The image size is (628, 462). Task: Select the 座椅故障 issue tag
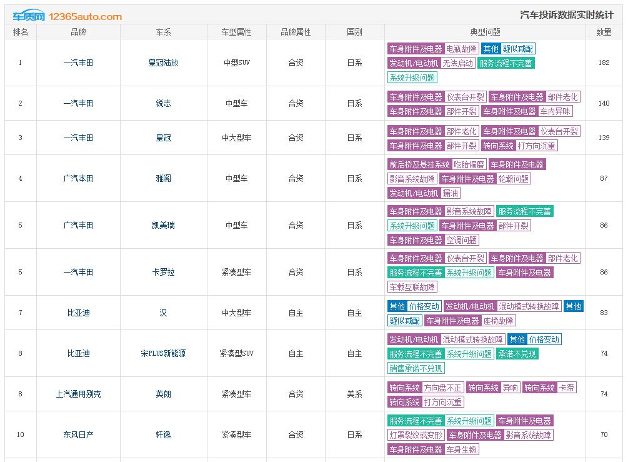[x=498, y=321]
